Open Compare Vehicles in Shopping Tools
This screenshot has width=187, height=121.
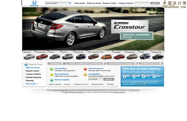[33, 74]
